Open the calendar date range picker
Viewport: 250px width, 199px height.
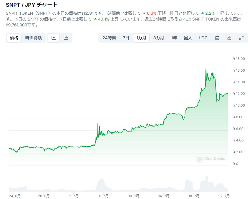click(x=217, y=38)
